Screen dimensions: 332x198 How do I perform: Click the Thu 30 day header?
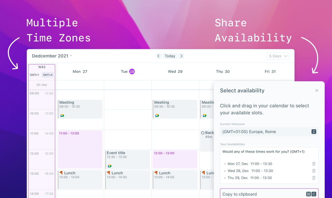coord(223,71)
